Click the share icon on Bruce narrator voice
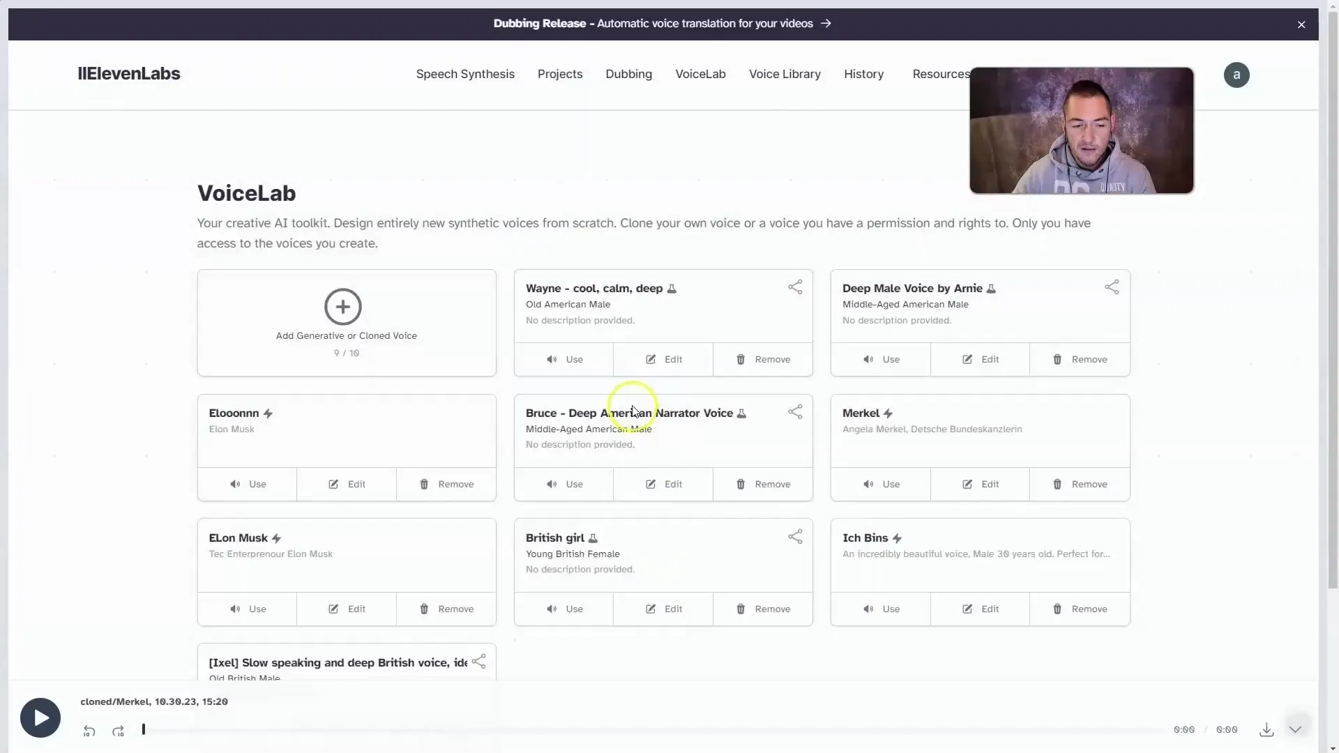 coord(796,412)
